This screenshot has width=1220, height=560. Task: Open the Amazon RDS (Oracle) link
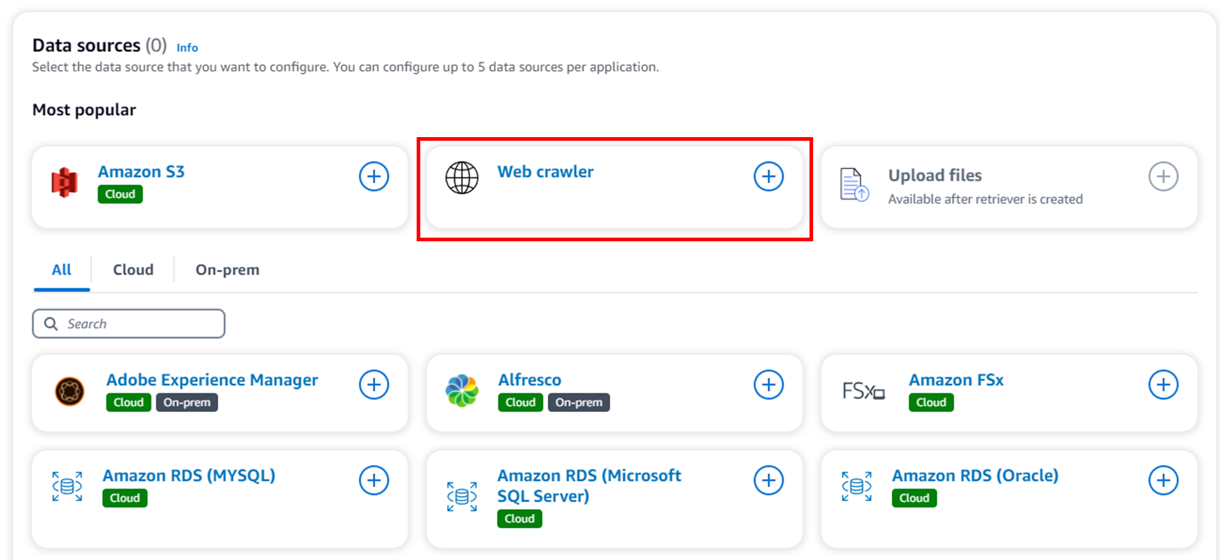click(975, 475)
